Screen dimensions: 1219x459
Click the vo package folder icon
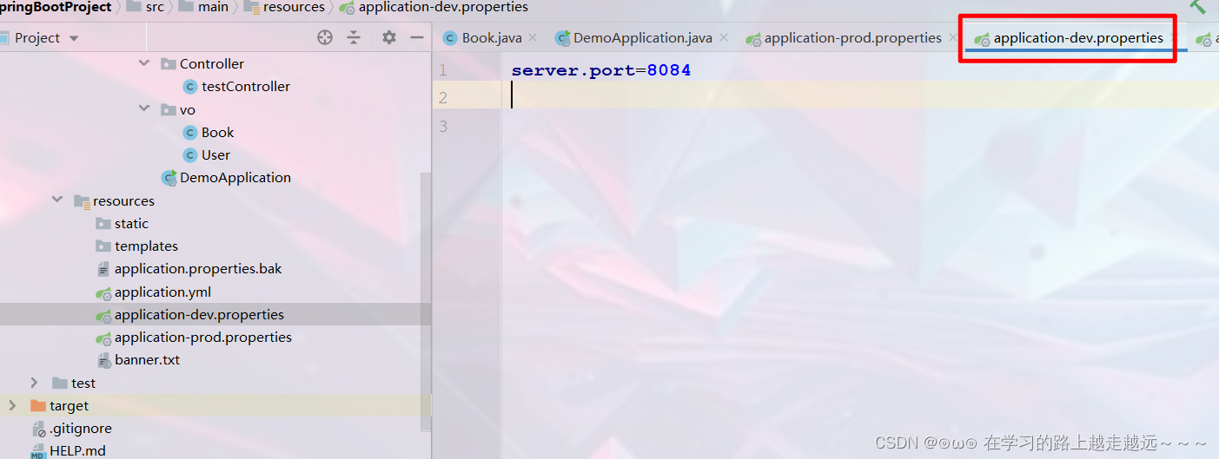169,109
